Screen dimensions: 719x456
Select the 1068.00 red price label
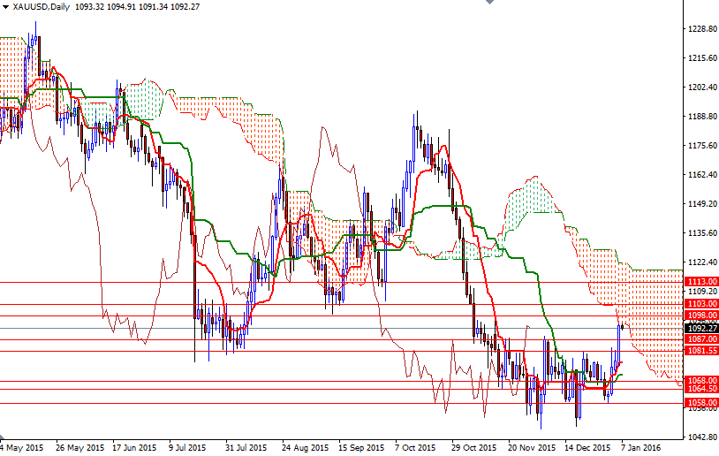(700, 381)
